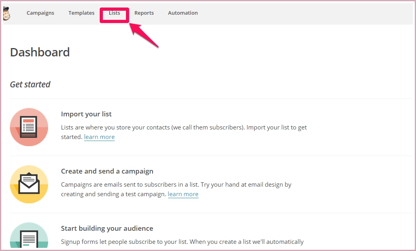Click the red Import your list icon

point(29,127)
